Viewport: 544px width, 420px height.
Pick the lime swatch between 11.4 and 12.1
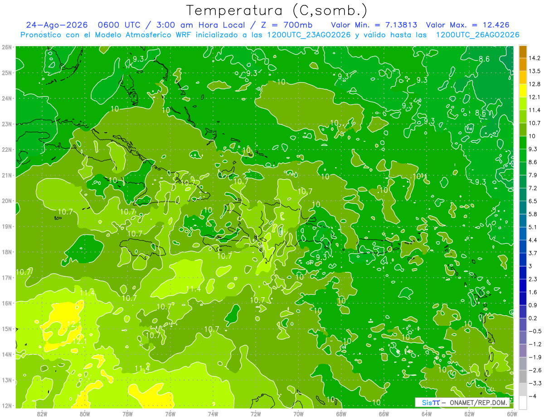click(523, 104)
